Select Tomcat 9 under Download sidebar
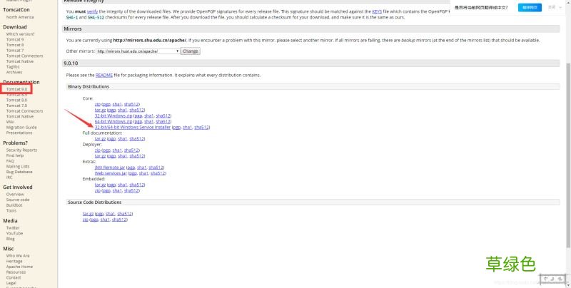 14,39
